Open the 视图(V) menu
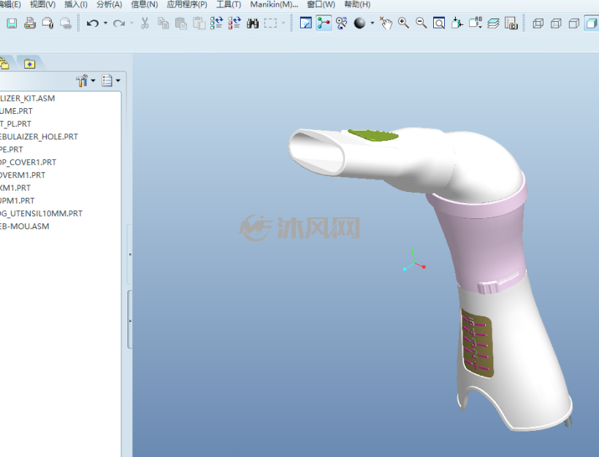The image size is (599, 457). click(43, 4)
